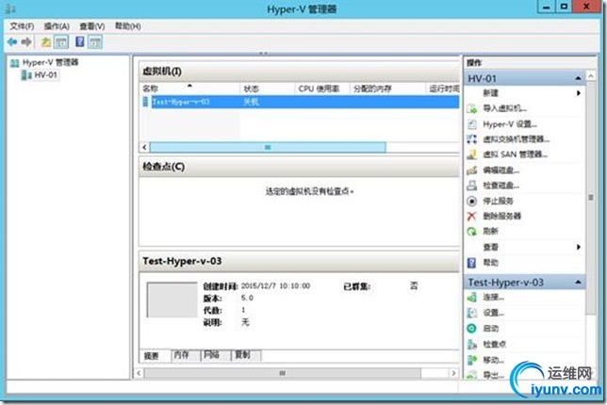Viewport: 607px width, 405px height.
Task: Sort by the 名称 column header
Action: coord(189,89)
